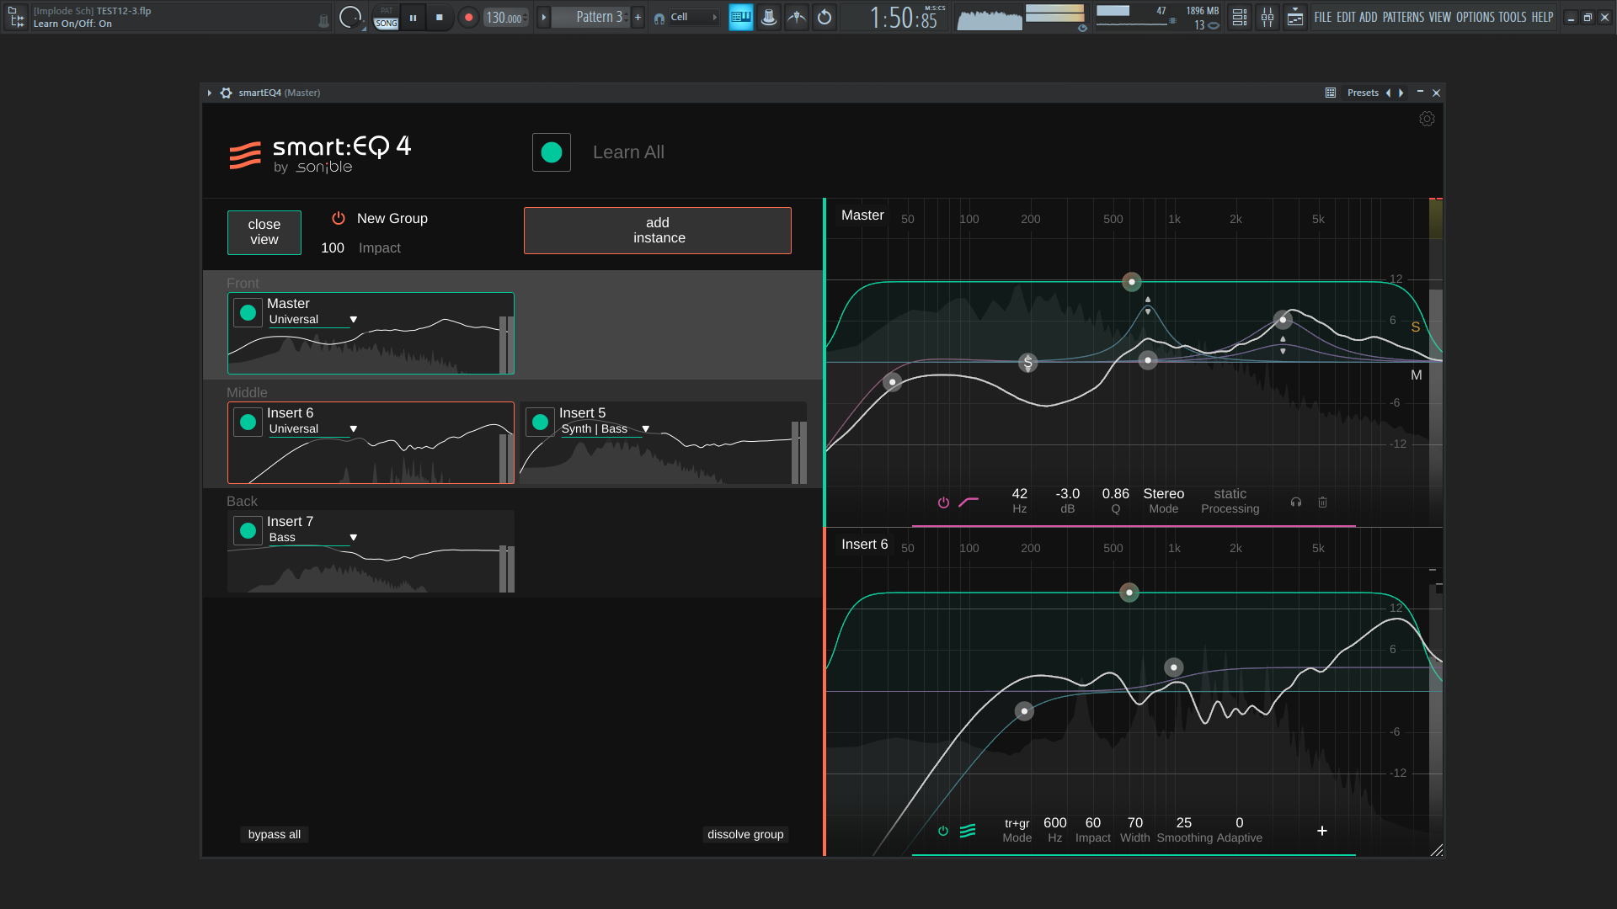Screen dimensions: 1617x909
Task: Toggle learn on Insert 5 instance
Action: (541, 423)
